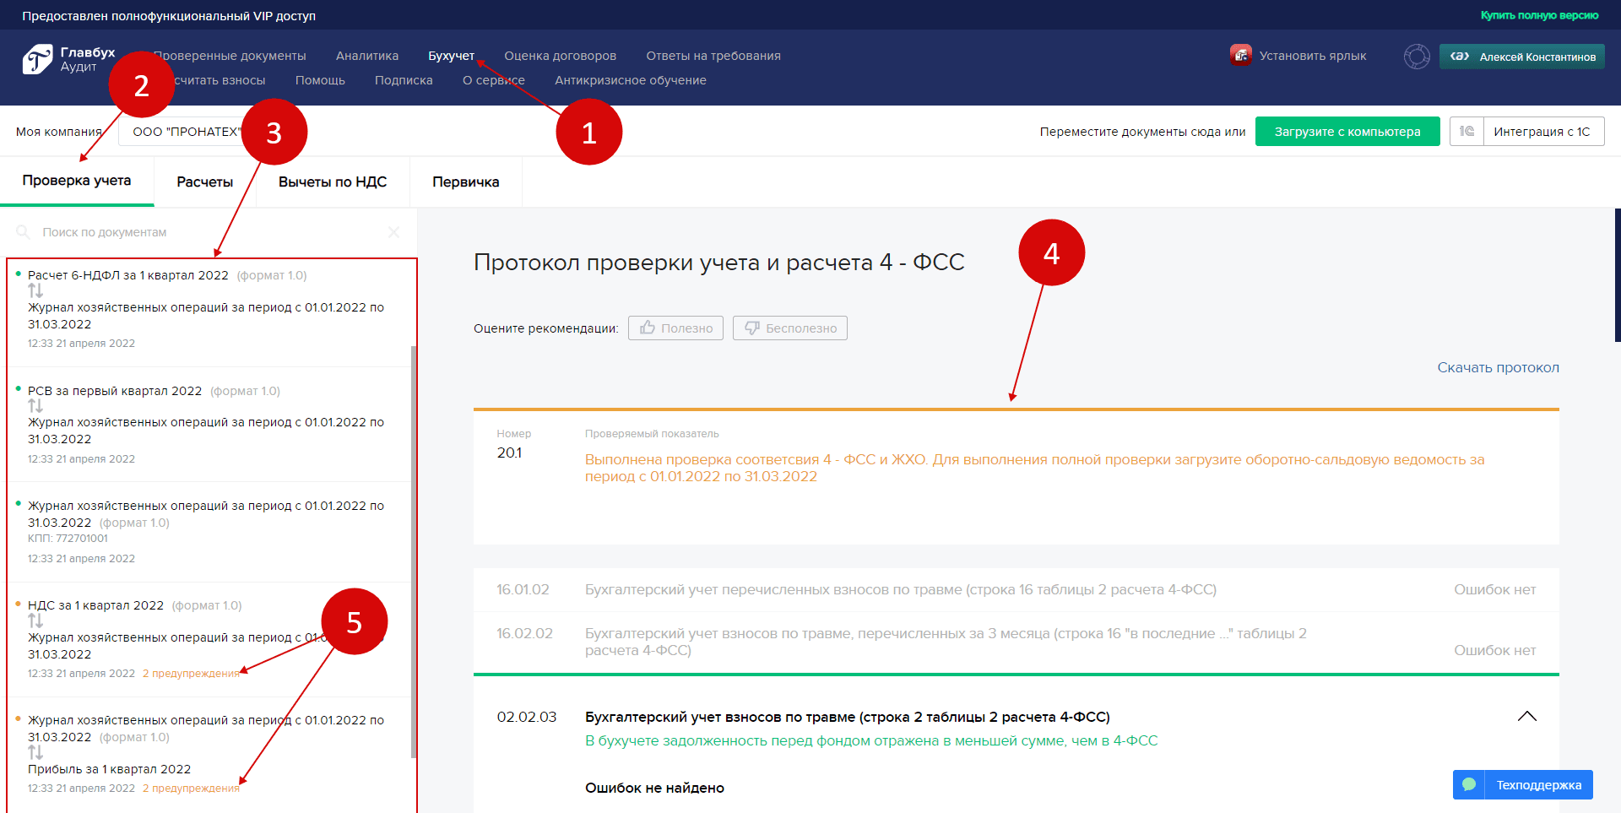Open 2 предупреждения on the НДС document
The width and height of the screenshot is (1621, 813).
click(x=191, y=673)
